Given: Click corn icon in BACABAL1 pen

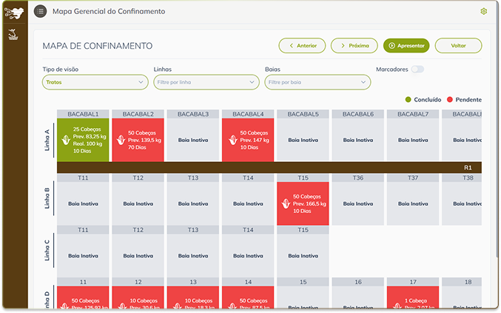Looking at the screenshot, I should [66, 140].
